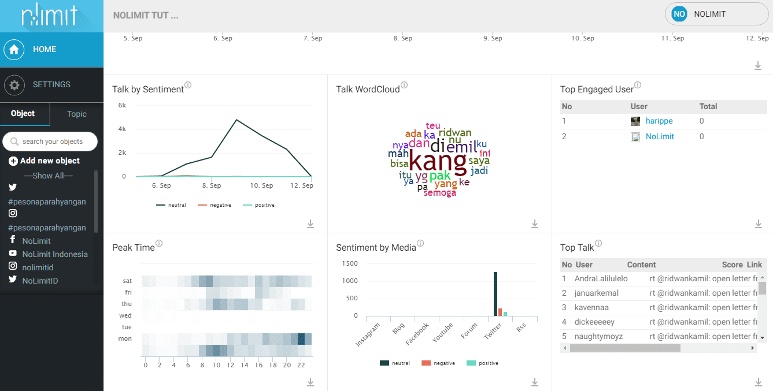
Task: Open the SETTINGS menu
Action: (x=51, y=85)
